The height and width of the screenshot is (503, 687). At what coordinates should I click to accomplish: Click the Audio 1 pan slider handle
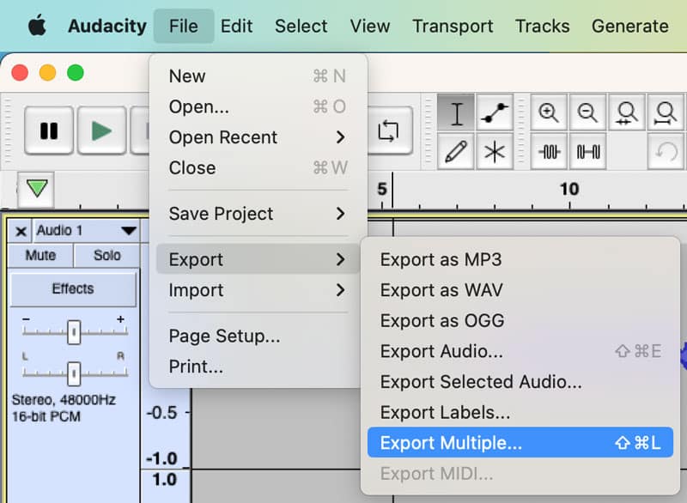tap(74, 373)
